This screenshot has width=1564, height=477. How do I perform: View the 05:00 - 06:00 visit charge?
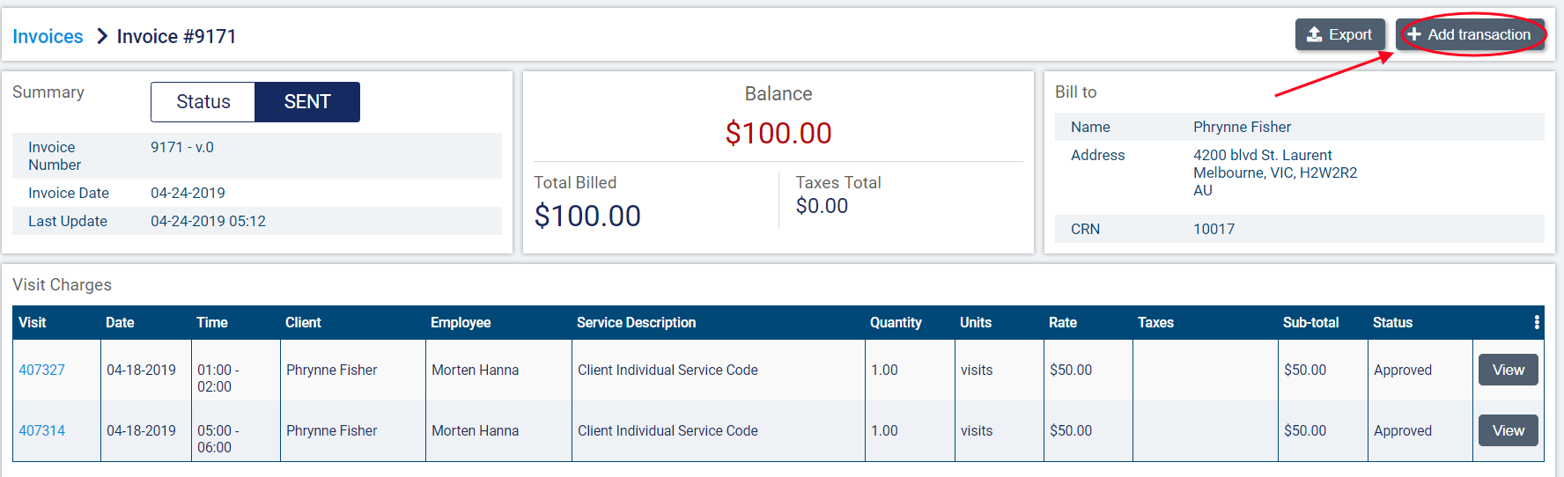click(1508, 430)
